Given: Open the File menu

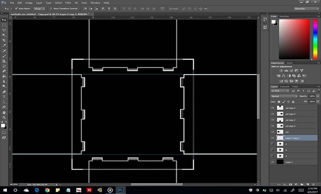Looking at the screenshot, I should pos(12,3).
